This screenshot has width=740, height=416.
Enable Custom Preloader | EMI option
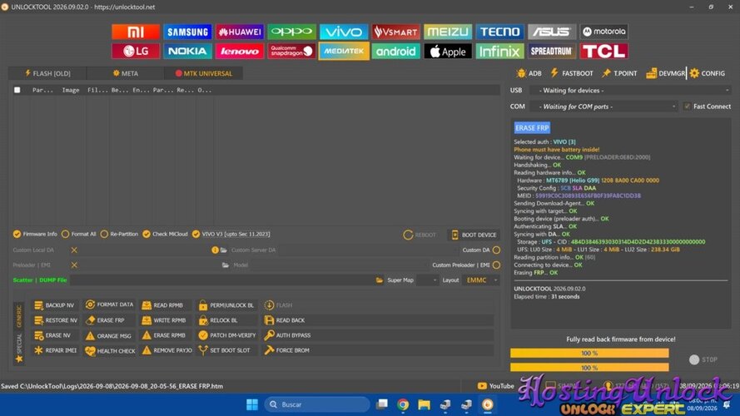pyautogui.click(x=496, y=265)
